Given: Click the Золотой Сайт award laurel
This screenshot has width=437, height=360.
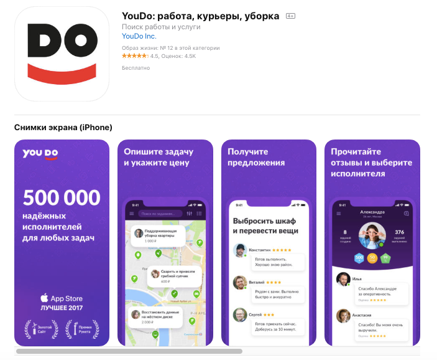Looking at the screenshot, I should click(x=41, y=329).
